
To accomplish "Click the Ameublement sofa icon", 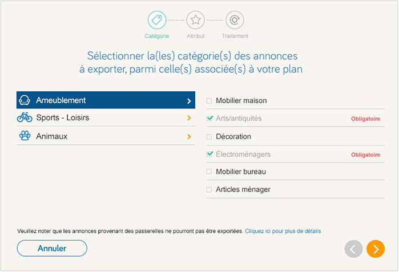I will 25,100.
